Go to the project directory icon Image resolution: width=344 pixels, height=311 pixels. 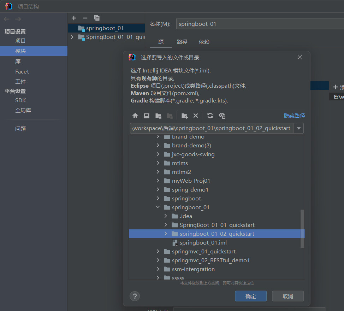(x=158, y=116)
